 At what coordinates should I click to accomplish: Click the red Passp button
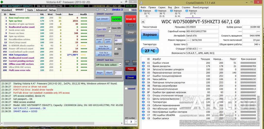[x=131, y=69]
